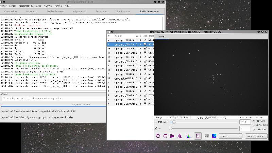Uncheck selection in row with quality 9.445
Viewport: 272px width, 153px height.
pos(145,104)
